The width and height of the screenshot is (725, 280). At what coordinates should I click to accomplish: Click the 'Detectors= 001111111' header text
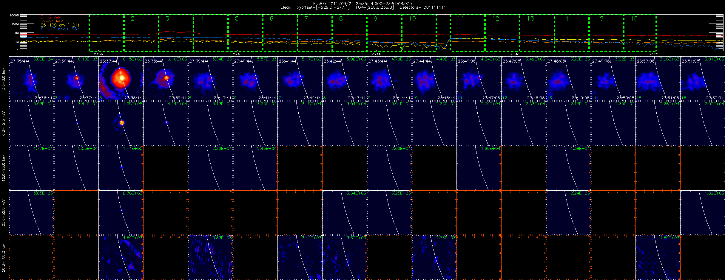click(422, 7)
